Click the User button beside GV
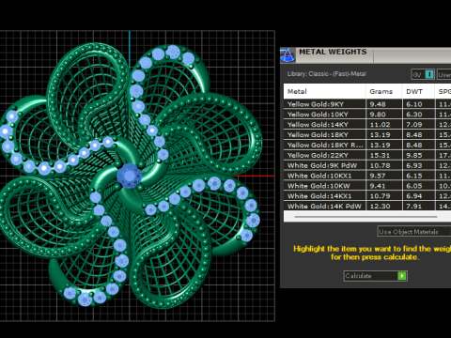This screenshot has height=338, width=451. pos(444,74)
